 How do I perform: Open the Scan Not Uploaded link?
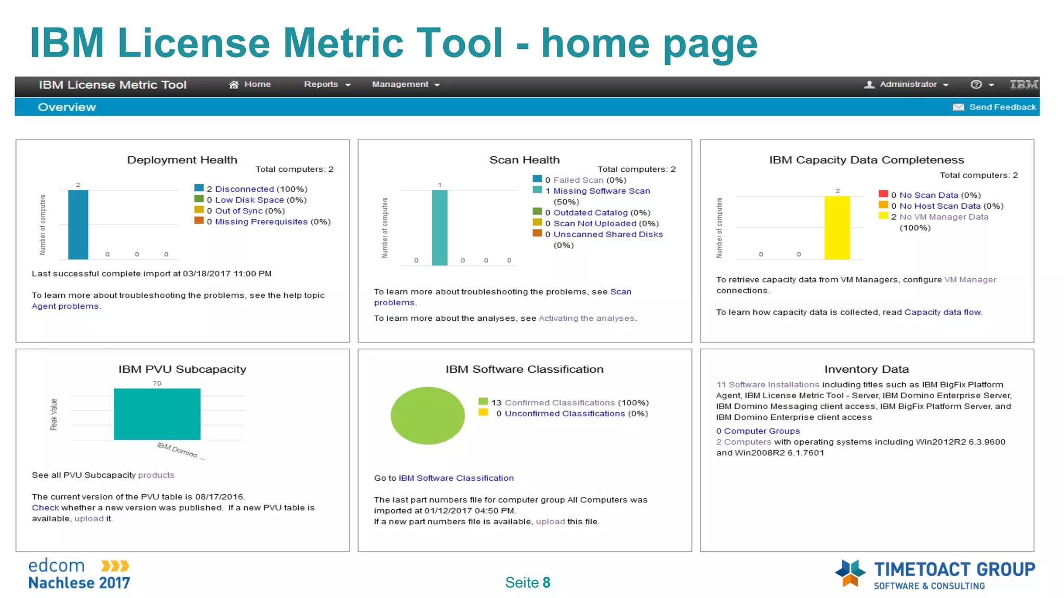[x=595, y=224]
